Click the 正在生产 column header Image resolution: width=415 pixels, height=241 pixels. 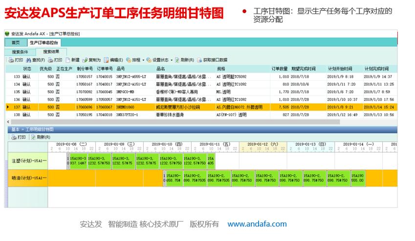(x=65, y=69)
